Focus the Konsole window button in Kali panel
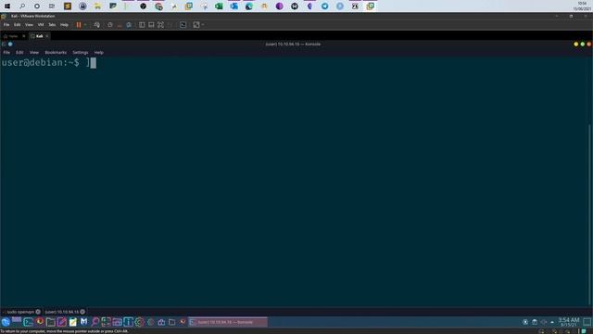Screen dimensions: 593x334 [228, 322]
